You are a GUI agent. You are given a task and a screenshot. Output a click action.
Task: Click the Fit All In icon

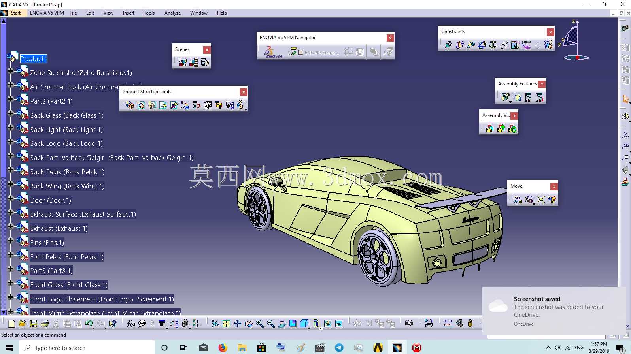(226, 324)
